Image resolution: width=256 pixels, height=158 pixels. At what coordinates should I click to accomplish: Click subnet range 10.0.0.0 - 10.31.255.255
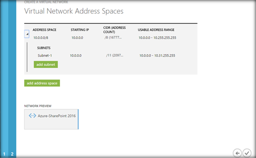(157, 55)
